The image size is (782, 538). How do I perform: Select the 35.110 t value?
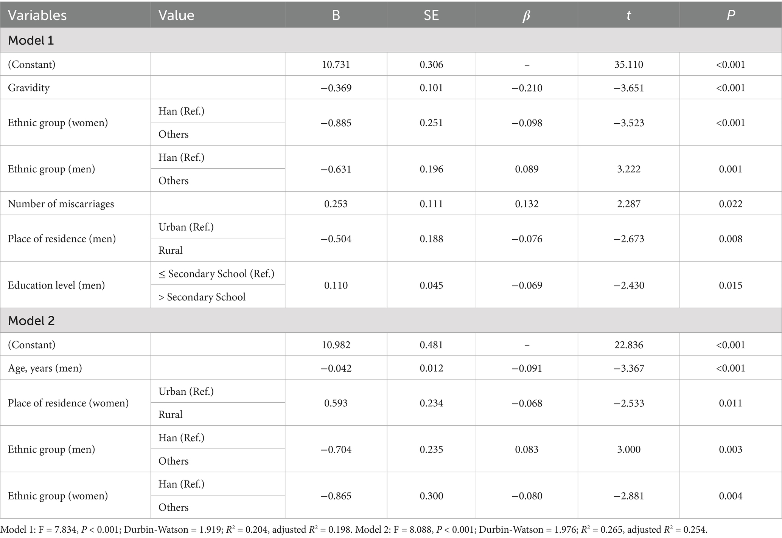(x=628, y=64)
